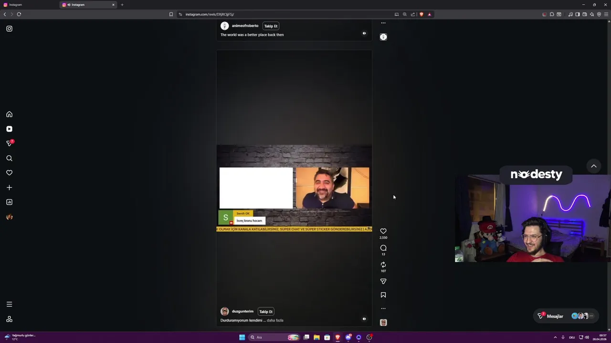This screenshot has width=611, height=343.
Task: Open the search magnifier in Instagram sidebar
Action: pyautogui.click(x=9, y=158)
